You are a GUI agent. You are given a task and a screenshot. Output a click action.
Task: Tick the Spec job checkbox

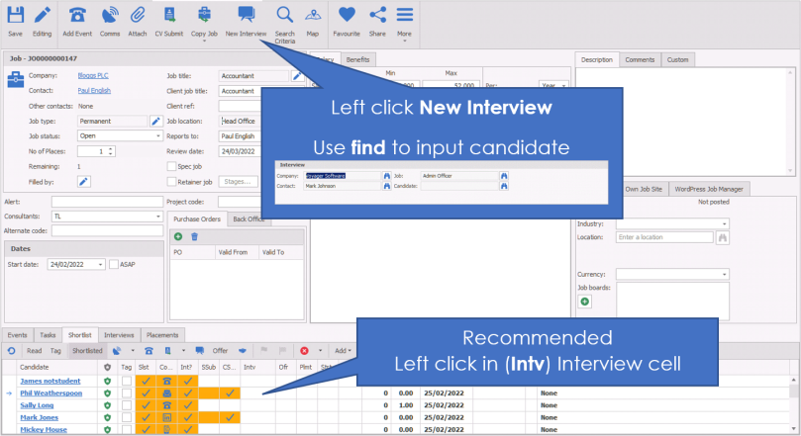pyautogui.click(x=172, y=167)
